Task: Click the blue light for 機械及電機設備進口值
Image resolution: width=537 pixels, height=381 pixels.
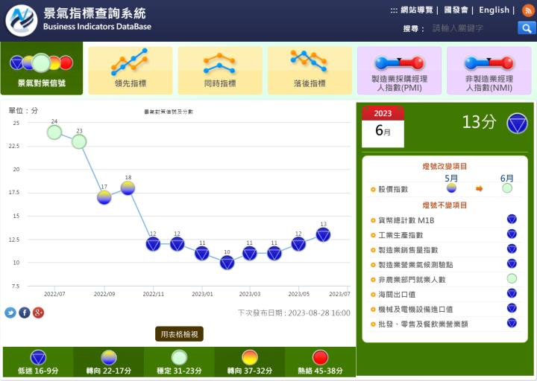Action: [x=512, y=308]
